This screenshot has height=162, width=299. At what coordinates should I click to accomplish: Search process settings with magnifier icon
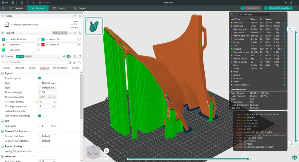point(79,62)
